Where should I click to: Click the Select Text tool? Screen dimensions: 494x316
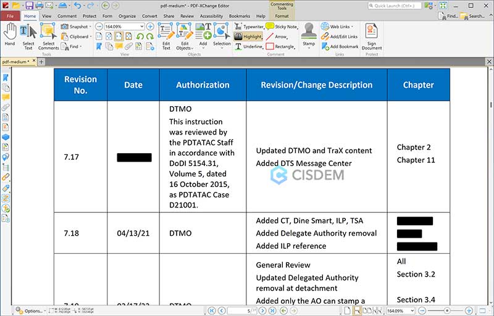coord(28,35)
